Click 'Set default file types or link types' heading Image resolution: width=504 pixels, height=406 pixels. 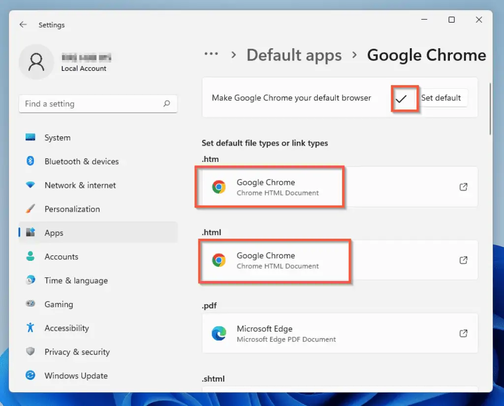(x=265, y=143)
